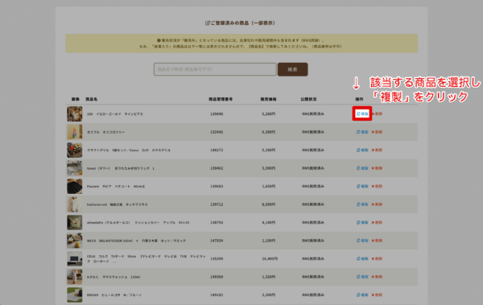Click 複製 in the 148272 row
The height and width of the screenshot is (305, 483).
point(362,150)
